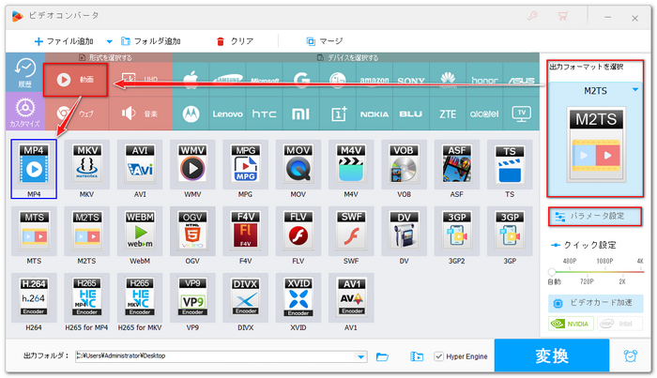Switch to the ウェブ web category
Screen dimensions: 657x378
[x=77, y=113]
